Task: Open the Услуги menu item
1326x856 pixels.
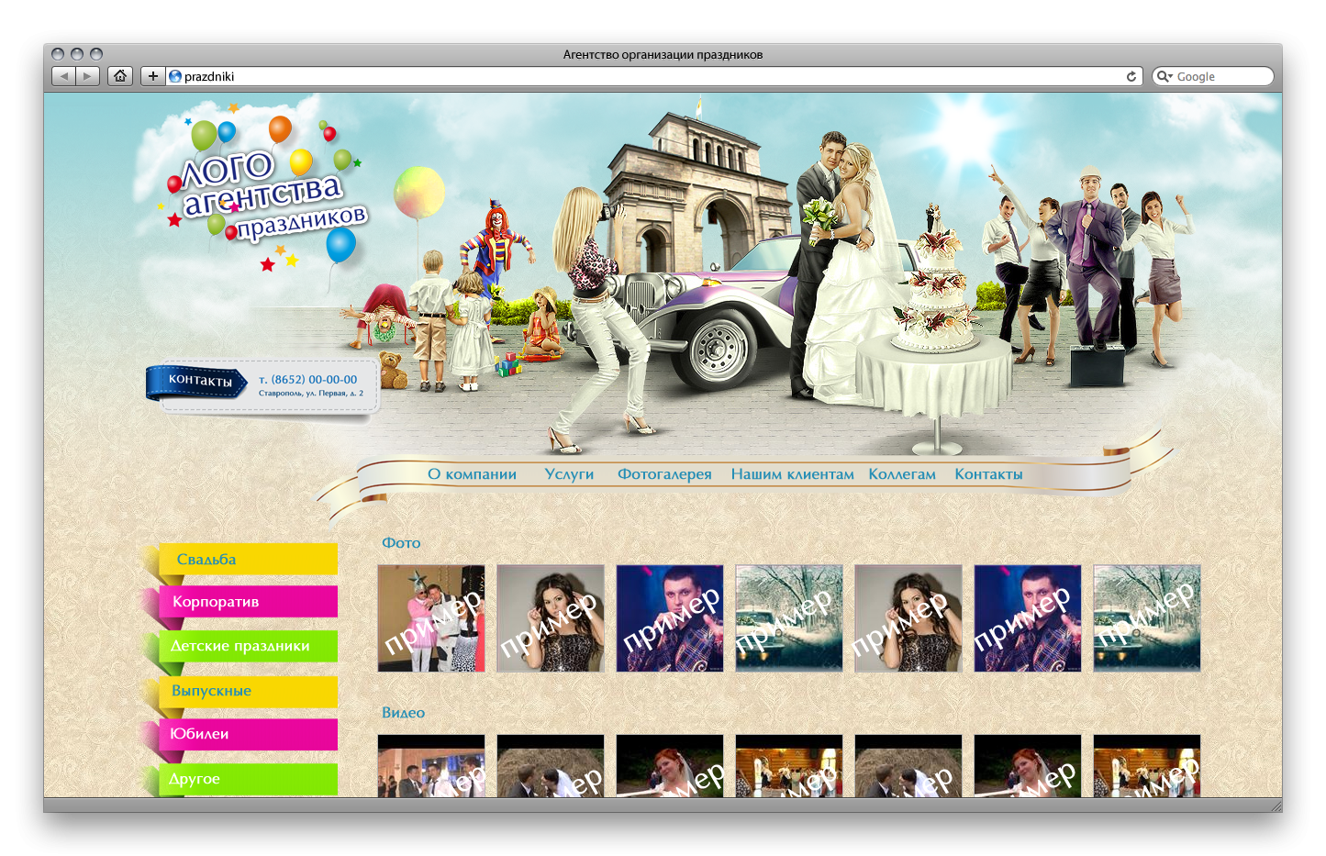Action: coord(569,474)
